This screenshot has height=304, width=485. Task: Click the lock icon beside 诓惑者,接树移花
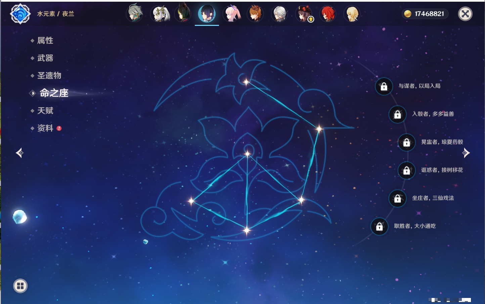click(406, 170)
